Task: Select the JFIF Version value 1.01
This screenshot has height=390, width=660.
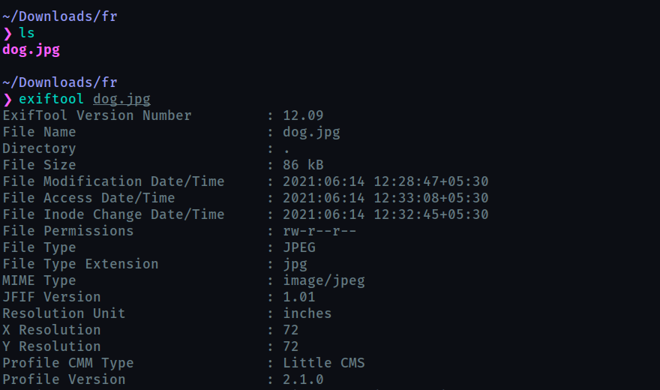Action: 299,297
